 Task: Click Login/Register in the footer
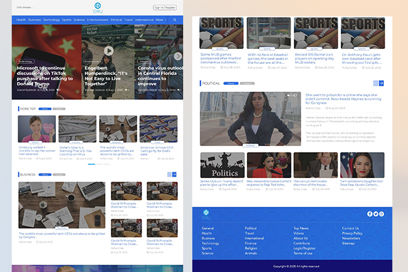[304, 249]
